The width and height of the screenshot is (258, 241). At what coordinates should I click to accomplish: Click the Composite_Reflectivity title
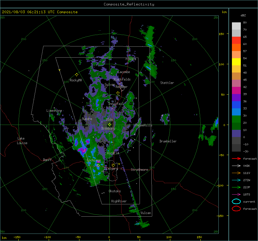coord(129,4)
